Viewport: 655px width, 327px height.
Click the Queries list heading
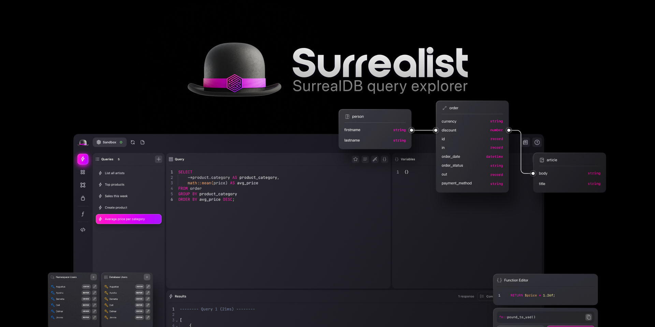[x=107, y=159]
